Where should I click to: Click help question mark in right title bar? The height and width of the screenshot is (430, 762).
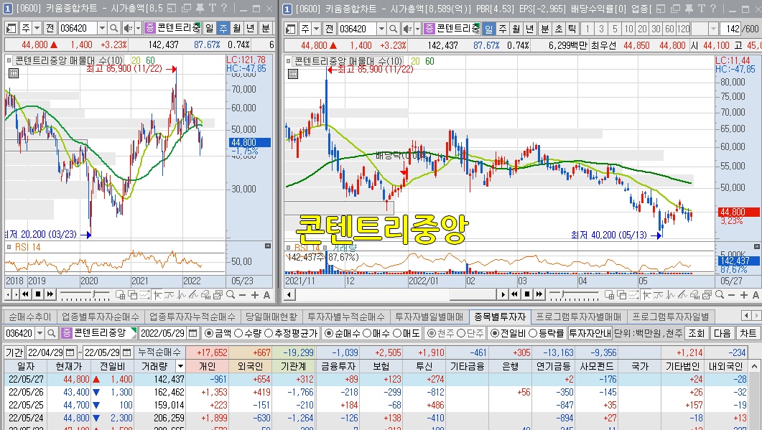(712, 9)
